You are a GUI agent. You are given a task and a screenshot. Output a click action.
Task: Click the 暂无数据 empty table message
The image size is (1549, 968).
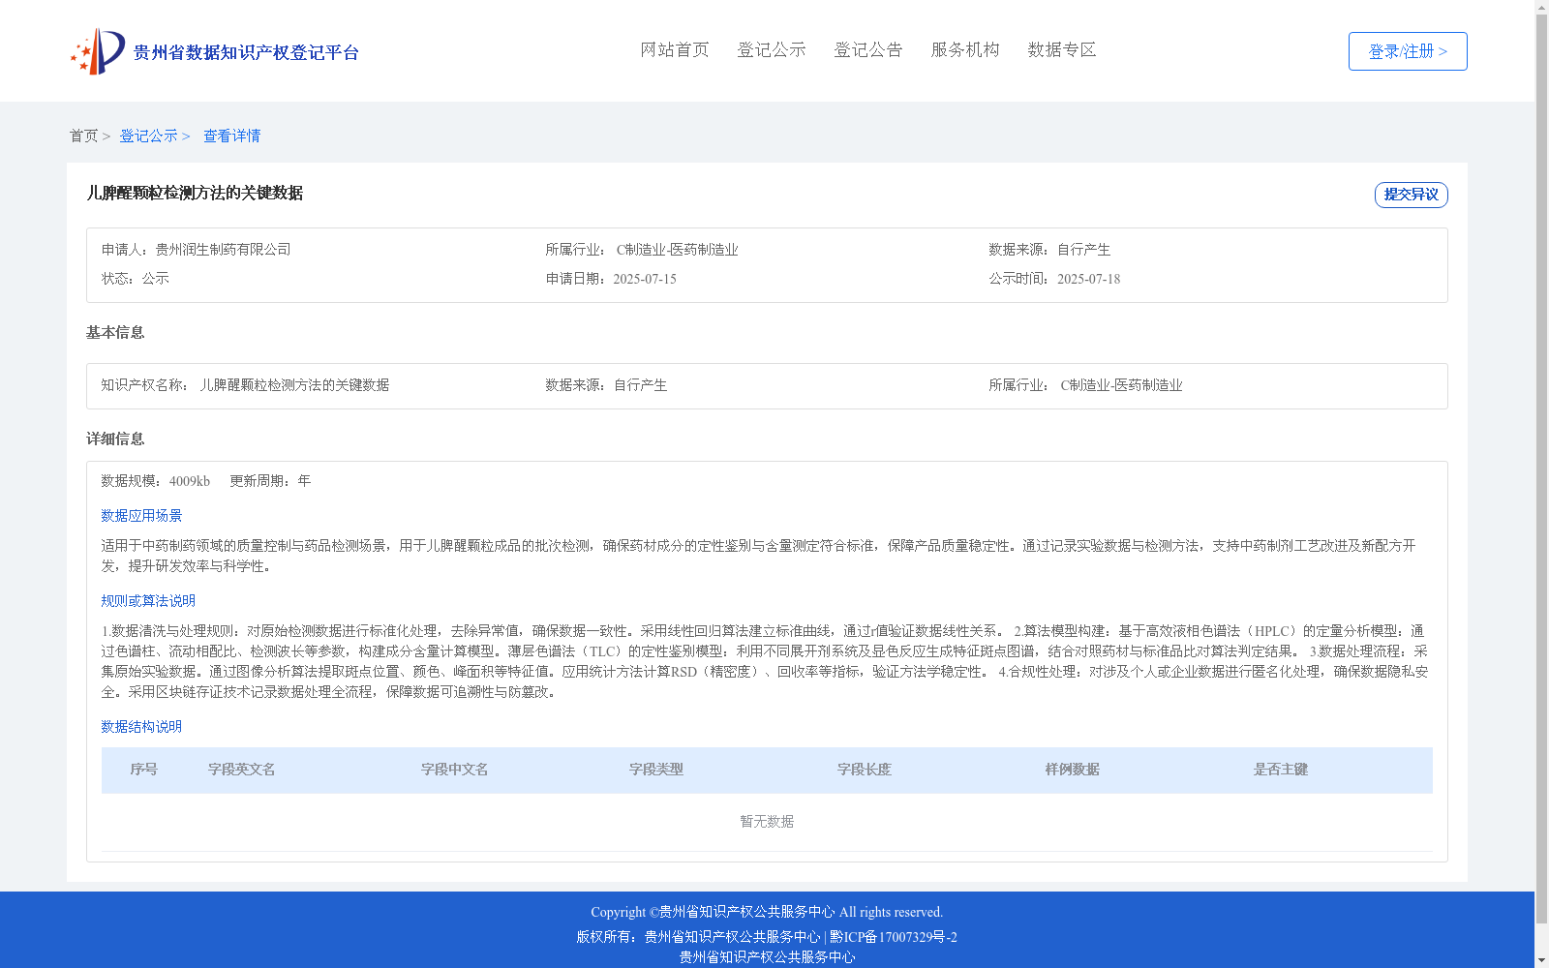[x=767, y=822]
